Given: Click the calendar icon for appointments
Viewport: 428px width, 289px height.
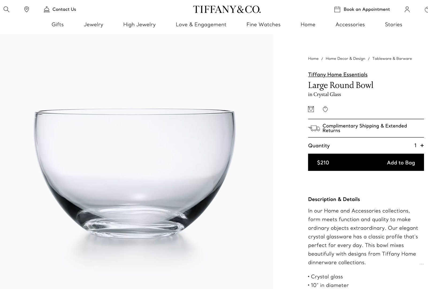Looking at the screenshot, I should (337, 9).
